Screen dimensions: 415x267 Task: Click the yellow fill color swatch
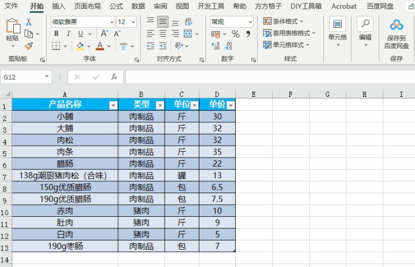(x=81, y=46)
